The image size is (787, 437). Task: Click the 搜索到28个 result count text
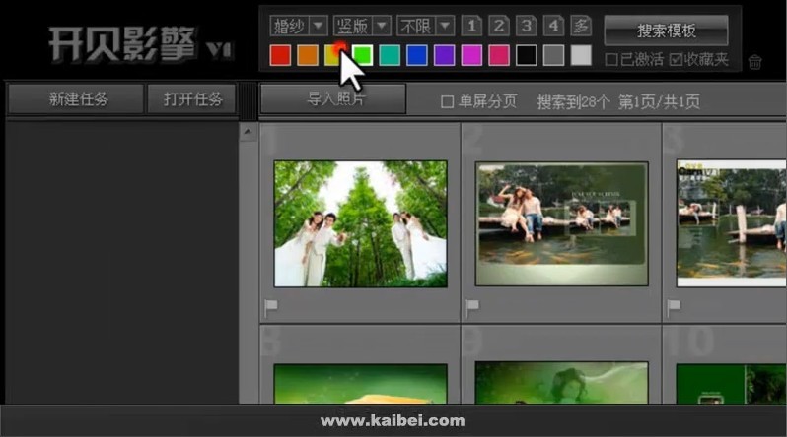[574, 102]
